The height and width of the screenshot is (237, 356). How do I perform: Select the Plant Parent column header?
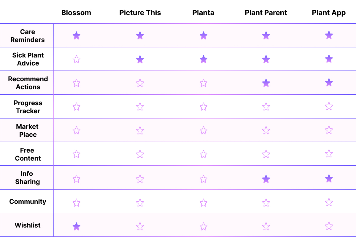tap(266, 13)
